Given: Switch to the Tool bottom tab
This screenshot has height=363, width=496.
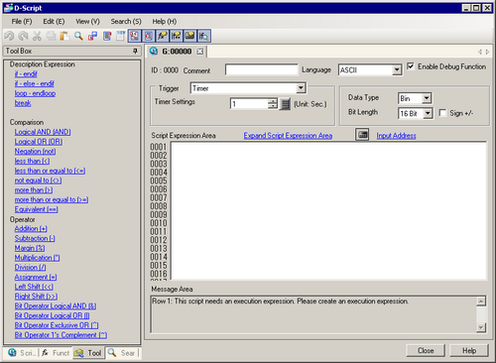Looking at the screenshot, I should 88,353.
